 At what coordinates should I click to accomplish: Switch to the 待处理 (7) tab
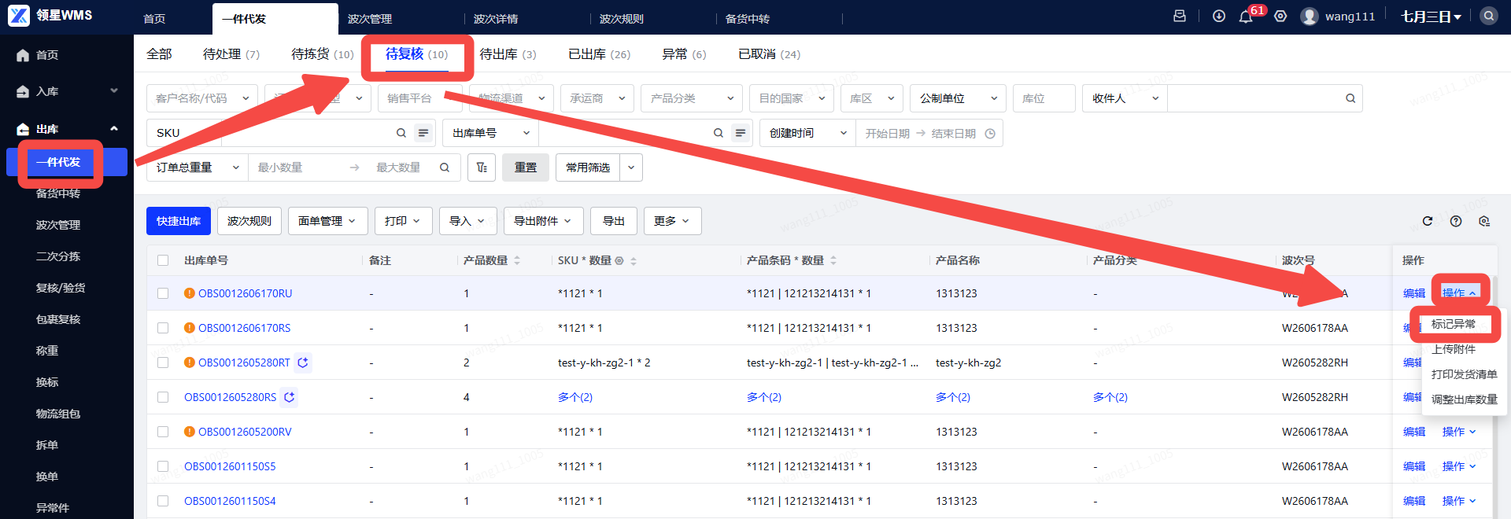pyautogui.click(x=231, y=54)
